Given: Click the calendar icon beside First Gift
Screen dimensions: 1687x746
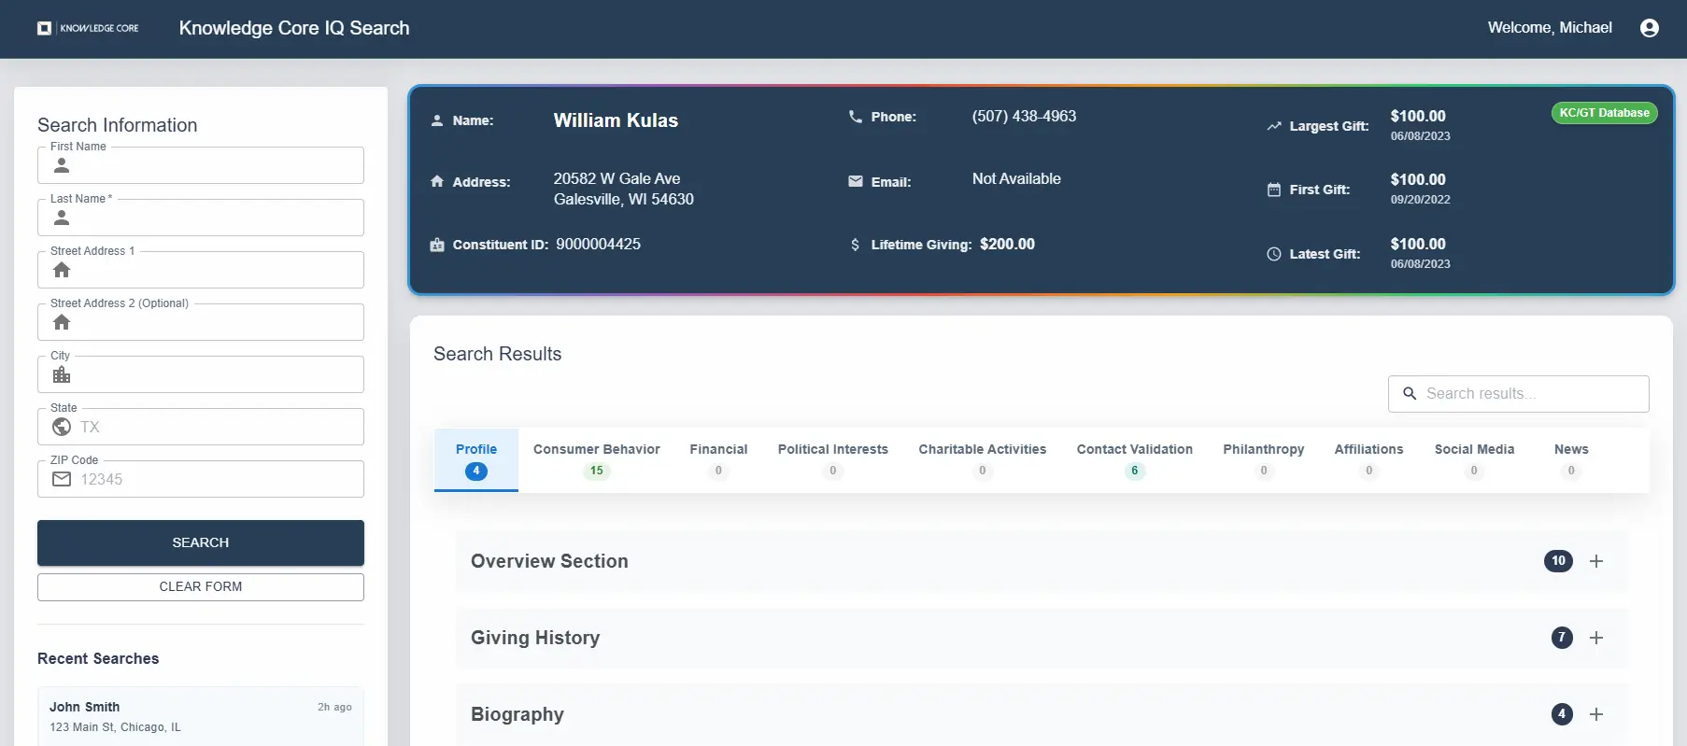Looking at the screenshot, I should (1273, 190).
